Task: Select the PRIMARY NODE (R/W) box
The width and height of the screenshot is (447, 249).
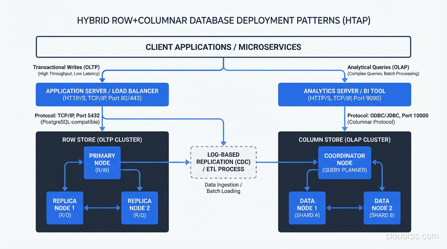Action: click(102, 163)
